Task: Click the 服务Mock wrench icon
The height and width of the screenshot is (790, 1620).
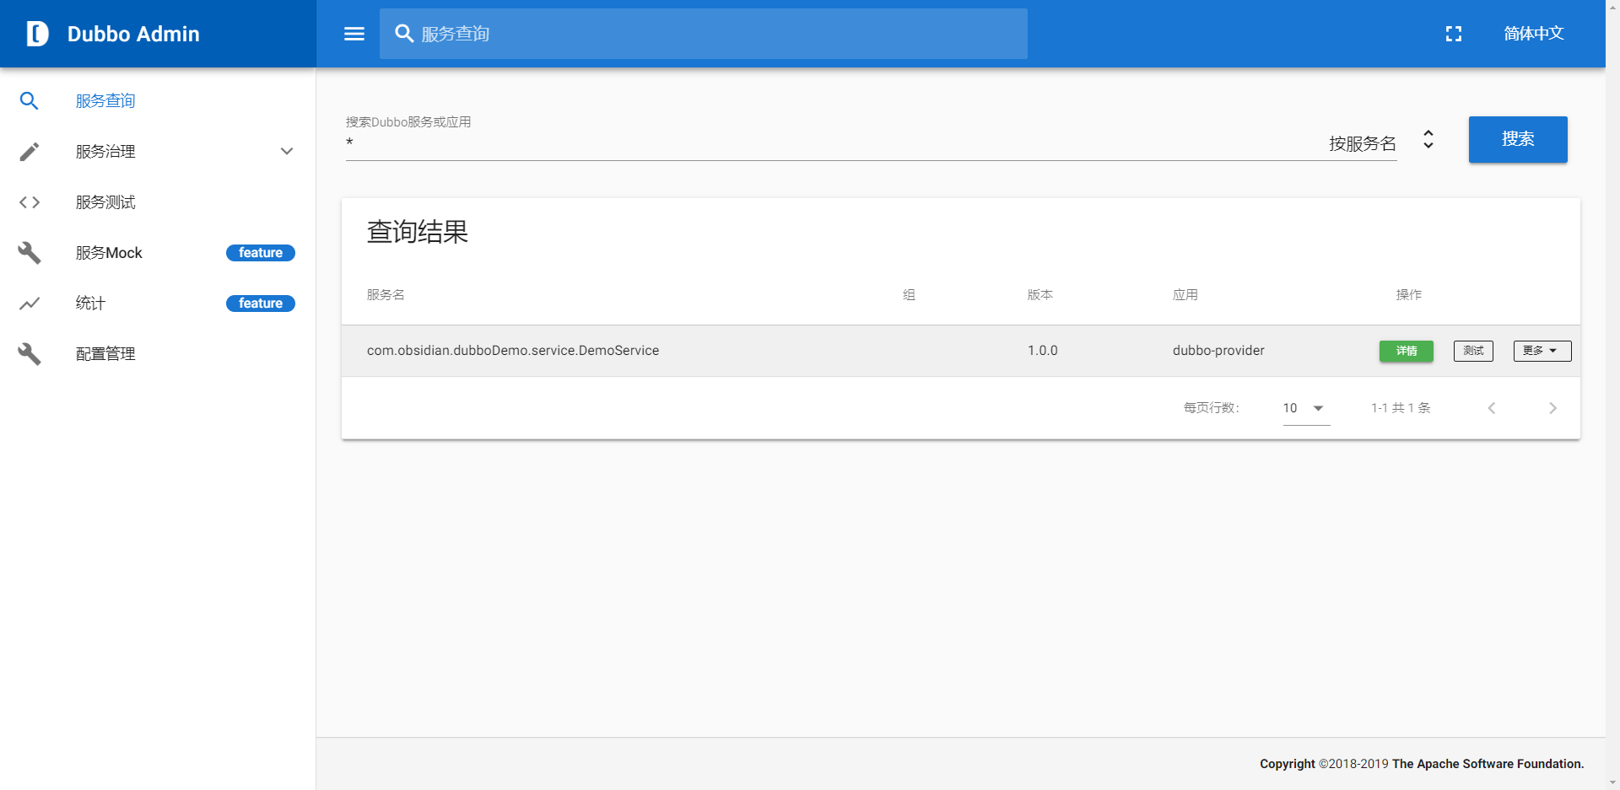Action: point(30,253)
